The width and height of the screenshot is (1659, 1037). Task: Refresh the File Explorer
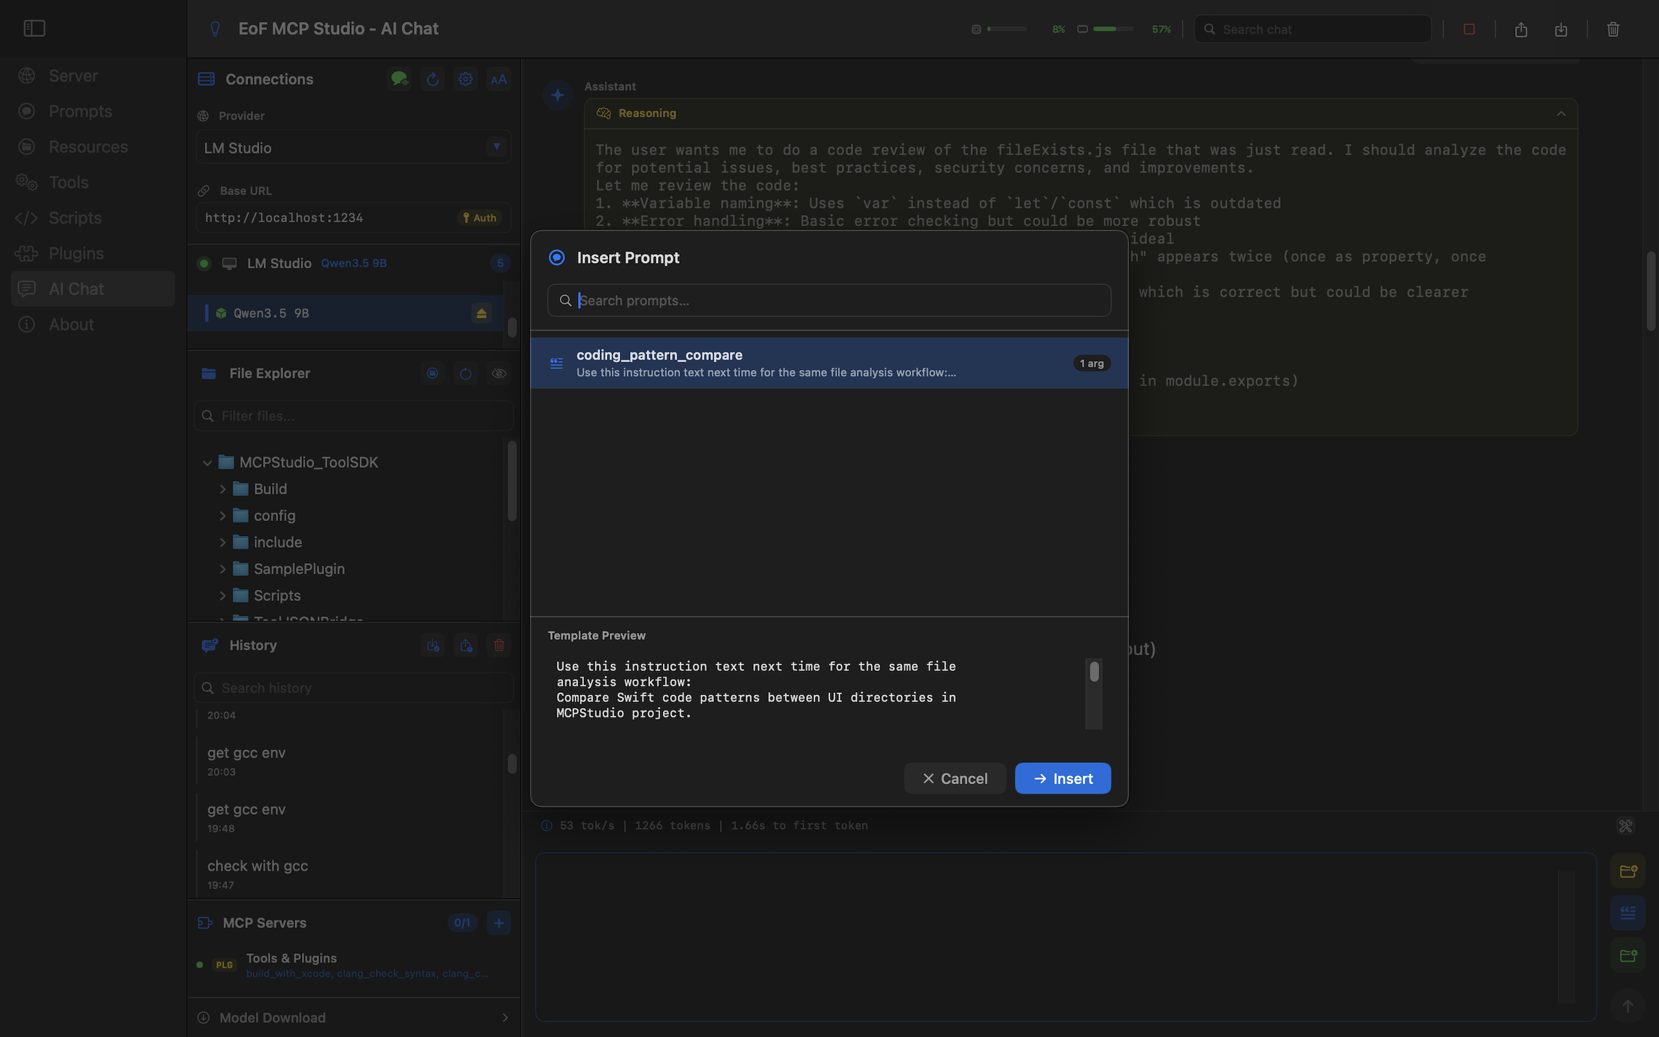pyautogui.click(x=465, y=373)
